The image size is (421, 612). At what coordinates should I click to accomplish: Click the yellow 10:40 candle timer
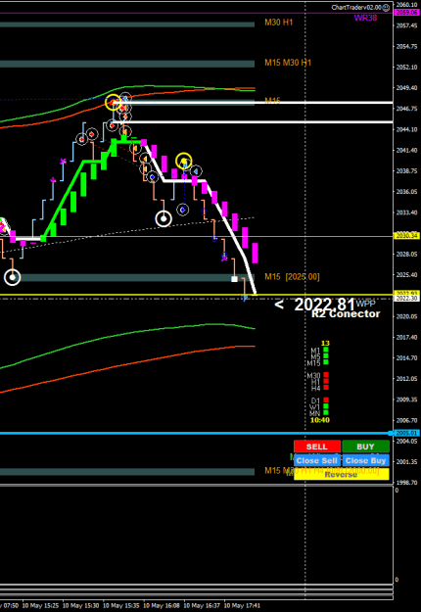point(320,420)
